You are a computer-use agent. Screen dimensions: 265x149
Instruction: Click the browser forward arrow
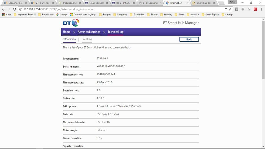tap(9, 9)
